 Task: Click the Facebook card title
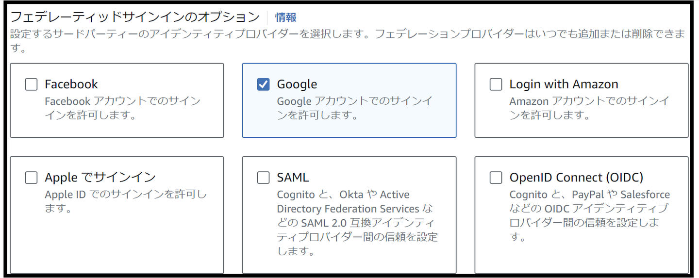(x=71, y=84)
